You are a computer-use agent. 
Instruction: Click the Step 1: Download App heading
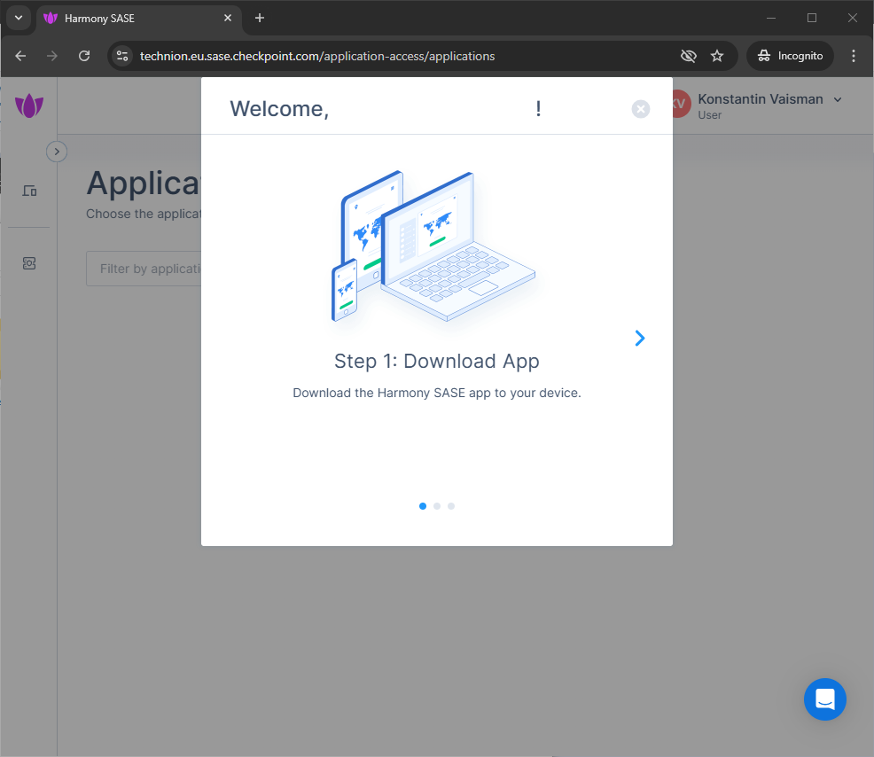[436, 362]
